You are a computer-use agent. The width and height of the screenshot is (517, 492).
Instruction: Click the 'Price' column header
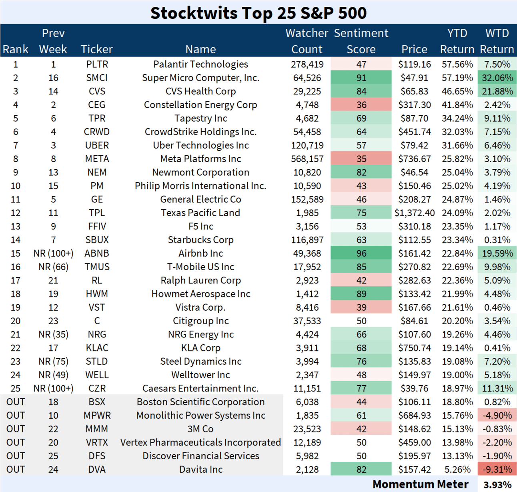pos(415,49)
